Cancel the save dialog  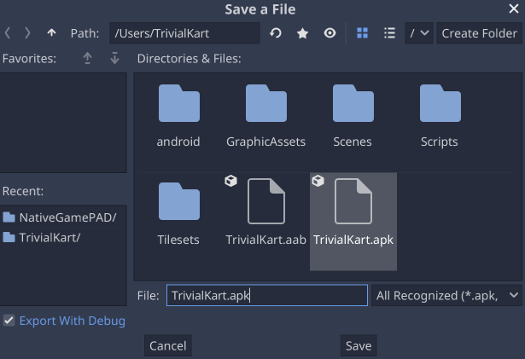click(167, 345)
